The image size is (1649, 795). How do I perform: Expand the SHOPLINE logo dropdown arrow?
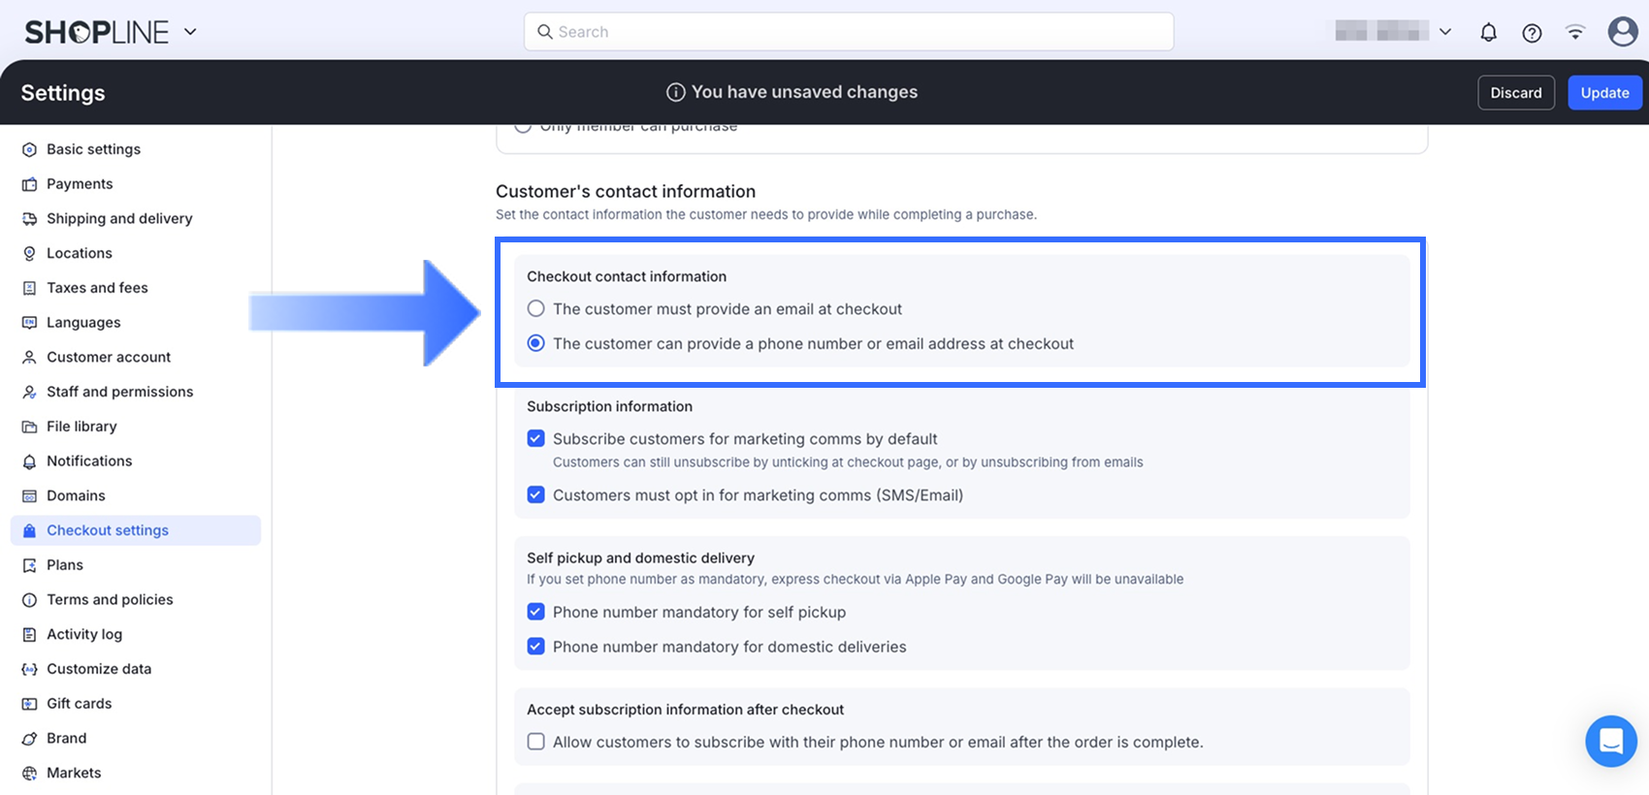pos(190,32)
